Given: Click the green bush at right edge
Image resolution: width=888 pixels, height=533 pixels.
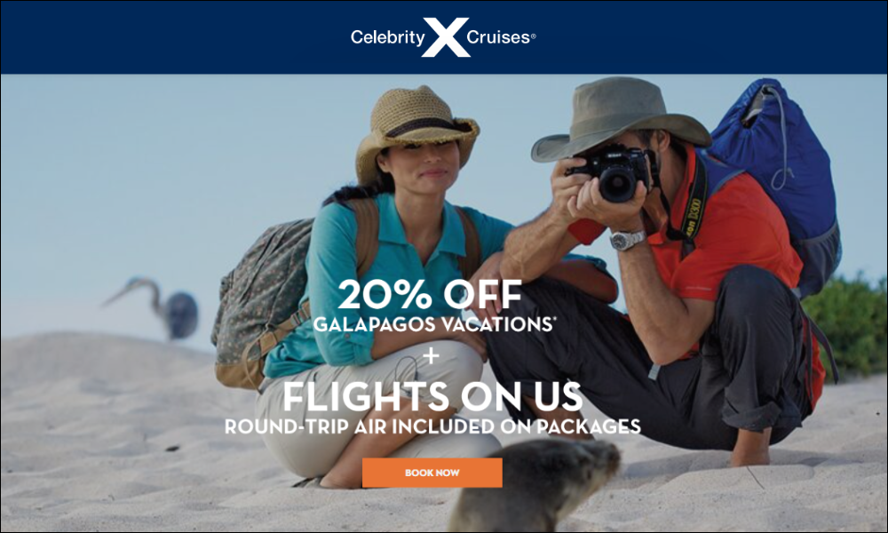Looking at the screenshot, I should (845, 325).
